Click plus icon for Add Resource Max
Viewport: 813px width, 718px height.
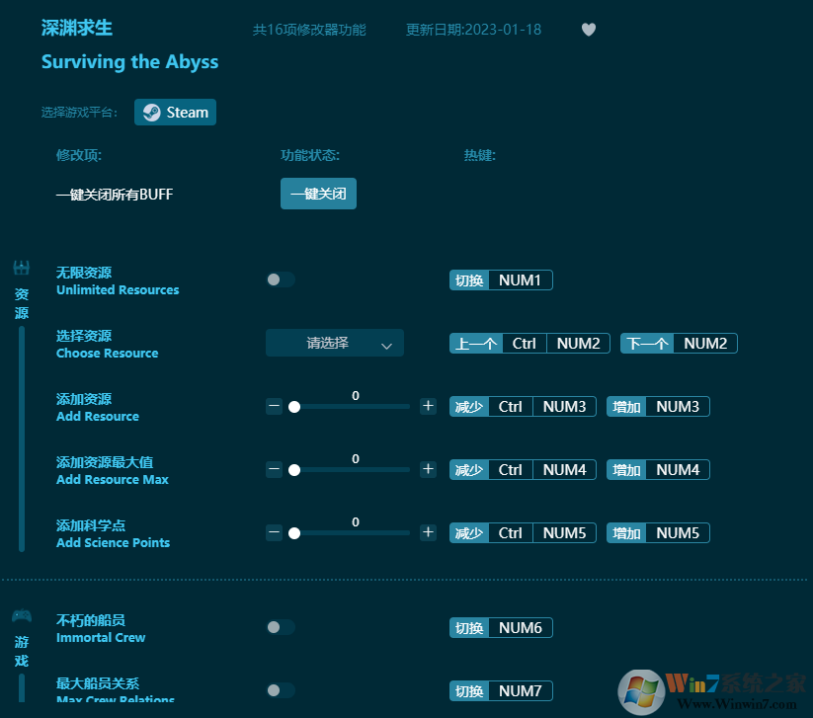428,469
